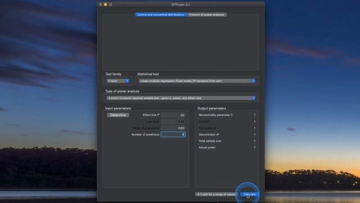Image resolution: width=360 pixels, height=203 pixels.
Task: Click X-Y plot for a range of values
Action: [x=216, y=195]
